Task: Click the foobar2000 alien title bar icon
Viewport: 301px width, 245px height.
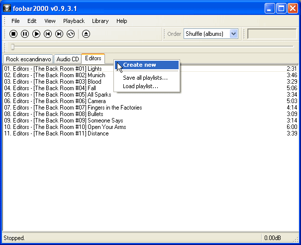Action: (7, 8)
